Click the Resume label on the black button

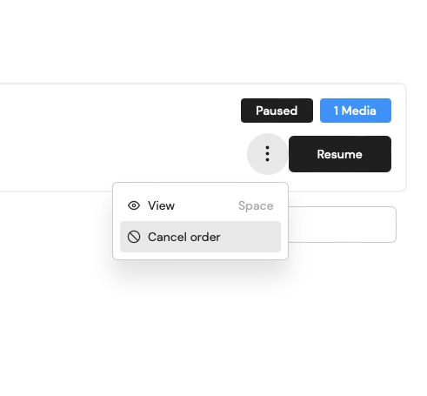click(340, 154)
